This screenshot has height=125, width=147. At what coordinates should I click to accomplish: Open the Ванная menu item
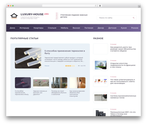click(76, 28)
